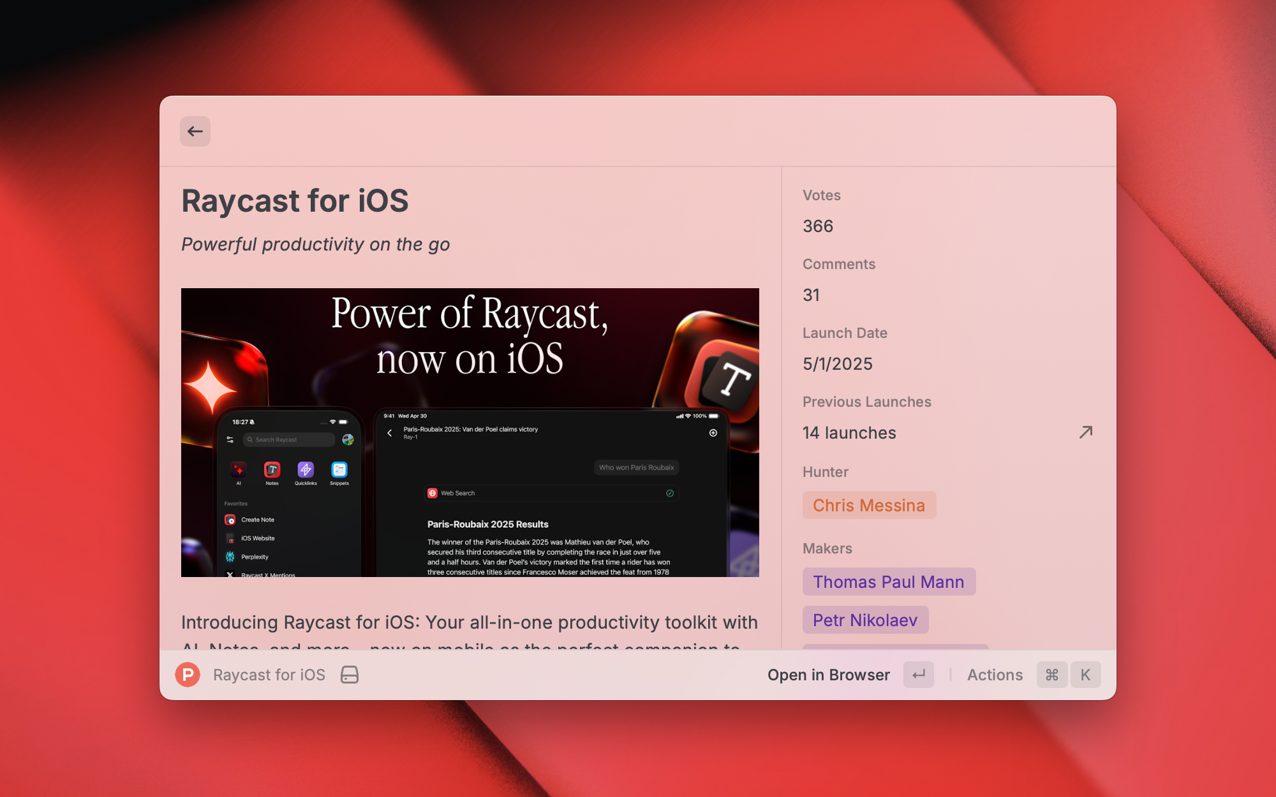Click the Petr Nikolaev maker tag
The height and width of the screenshot is (797, 1276).
pyautogui.click(x=864, y=620)
